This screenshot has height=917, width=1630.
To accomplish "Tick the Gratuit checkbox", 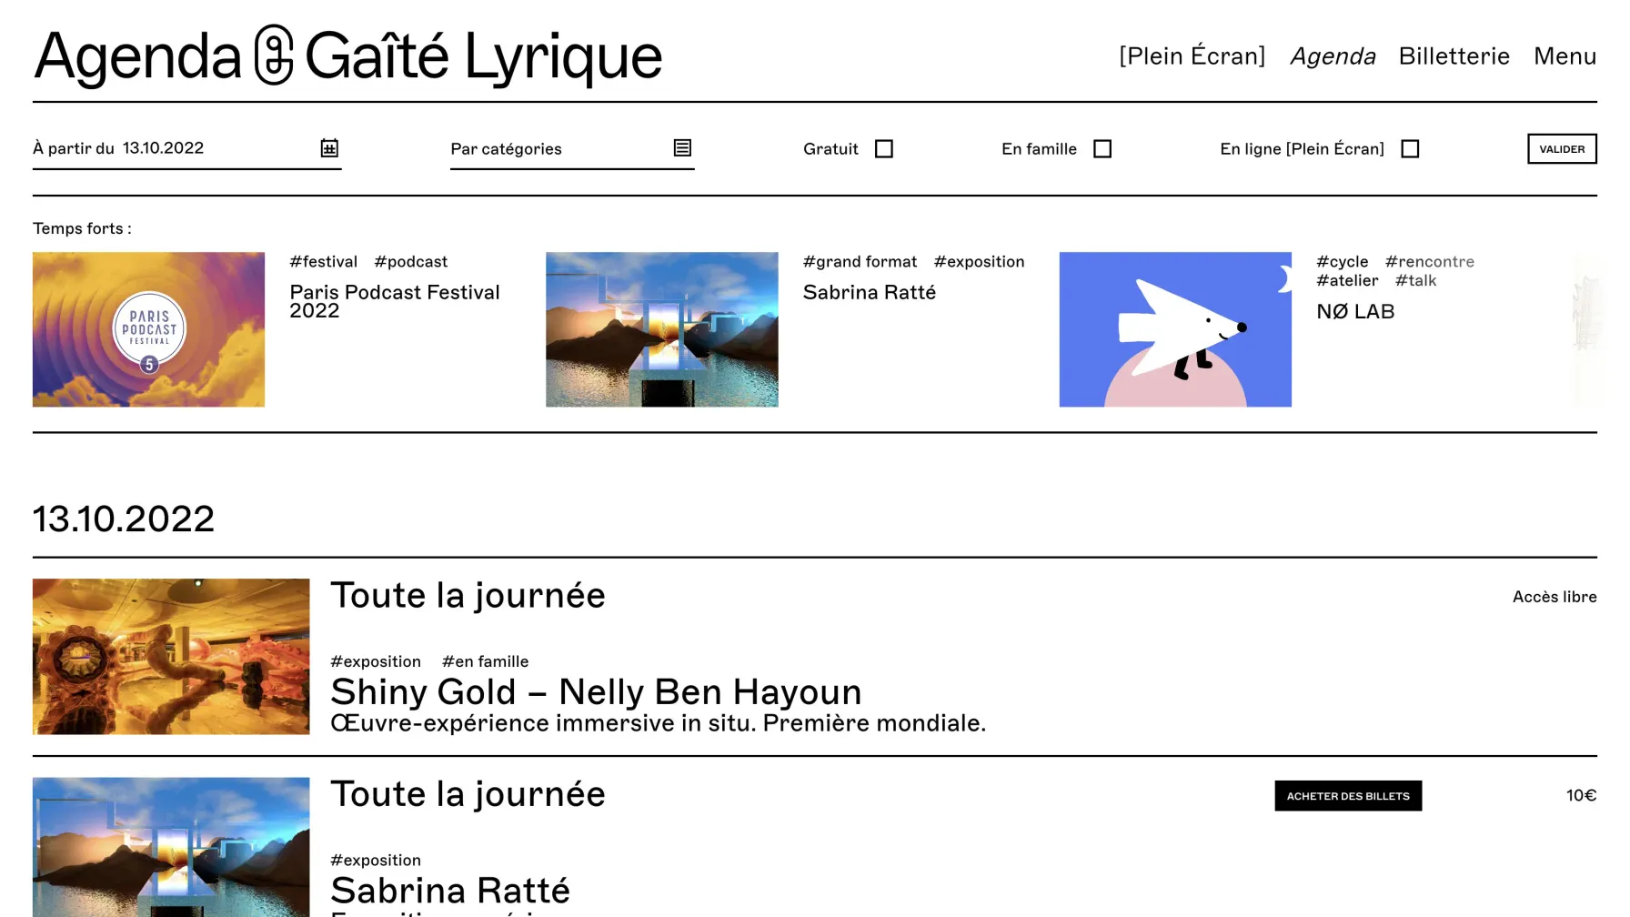I will pos(883,149).
